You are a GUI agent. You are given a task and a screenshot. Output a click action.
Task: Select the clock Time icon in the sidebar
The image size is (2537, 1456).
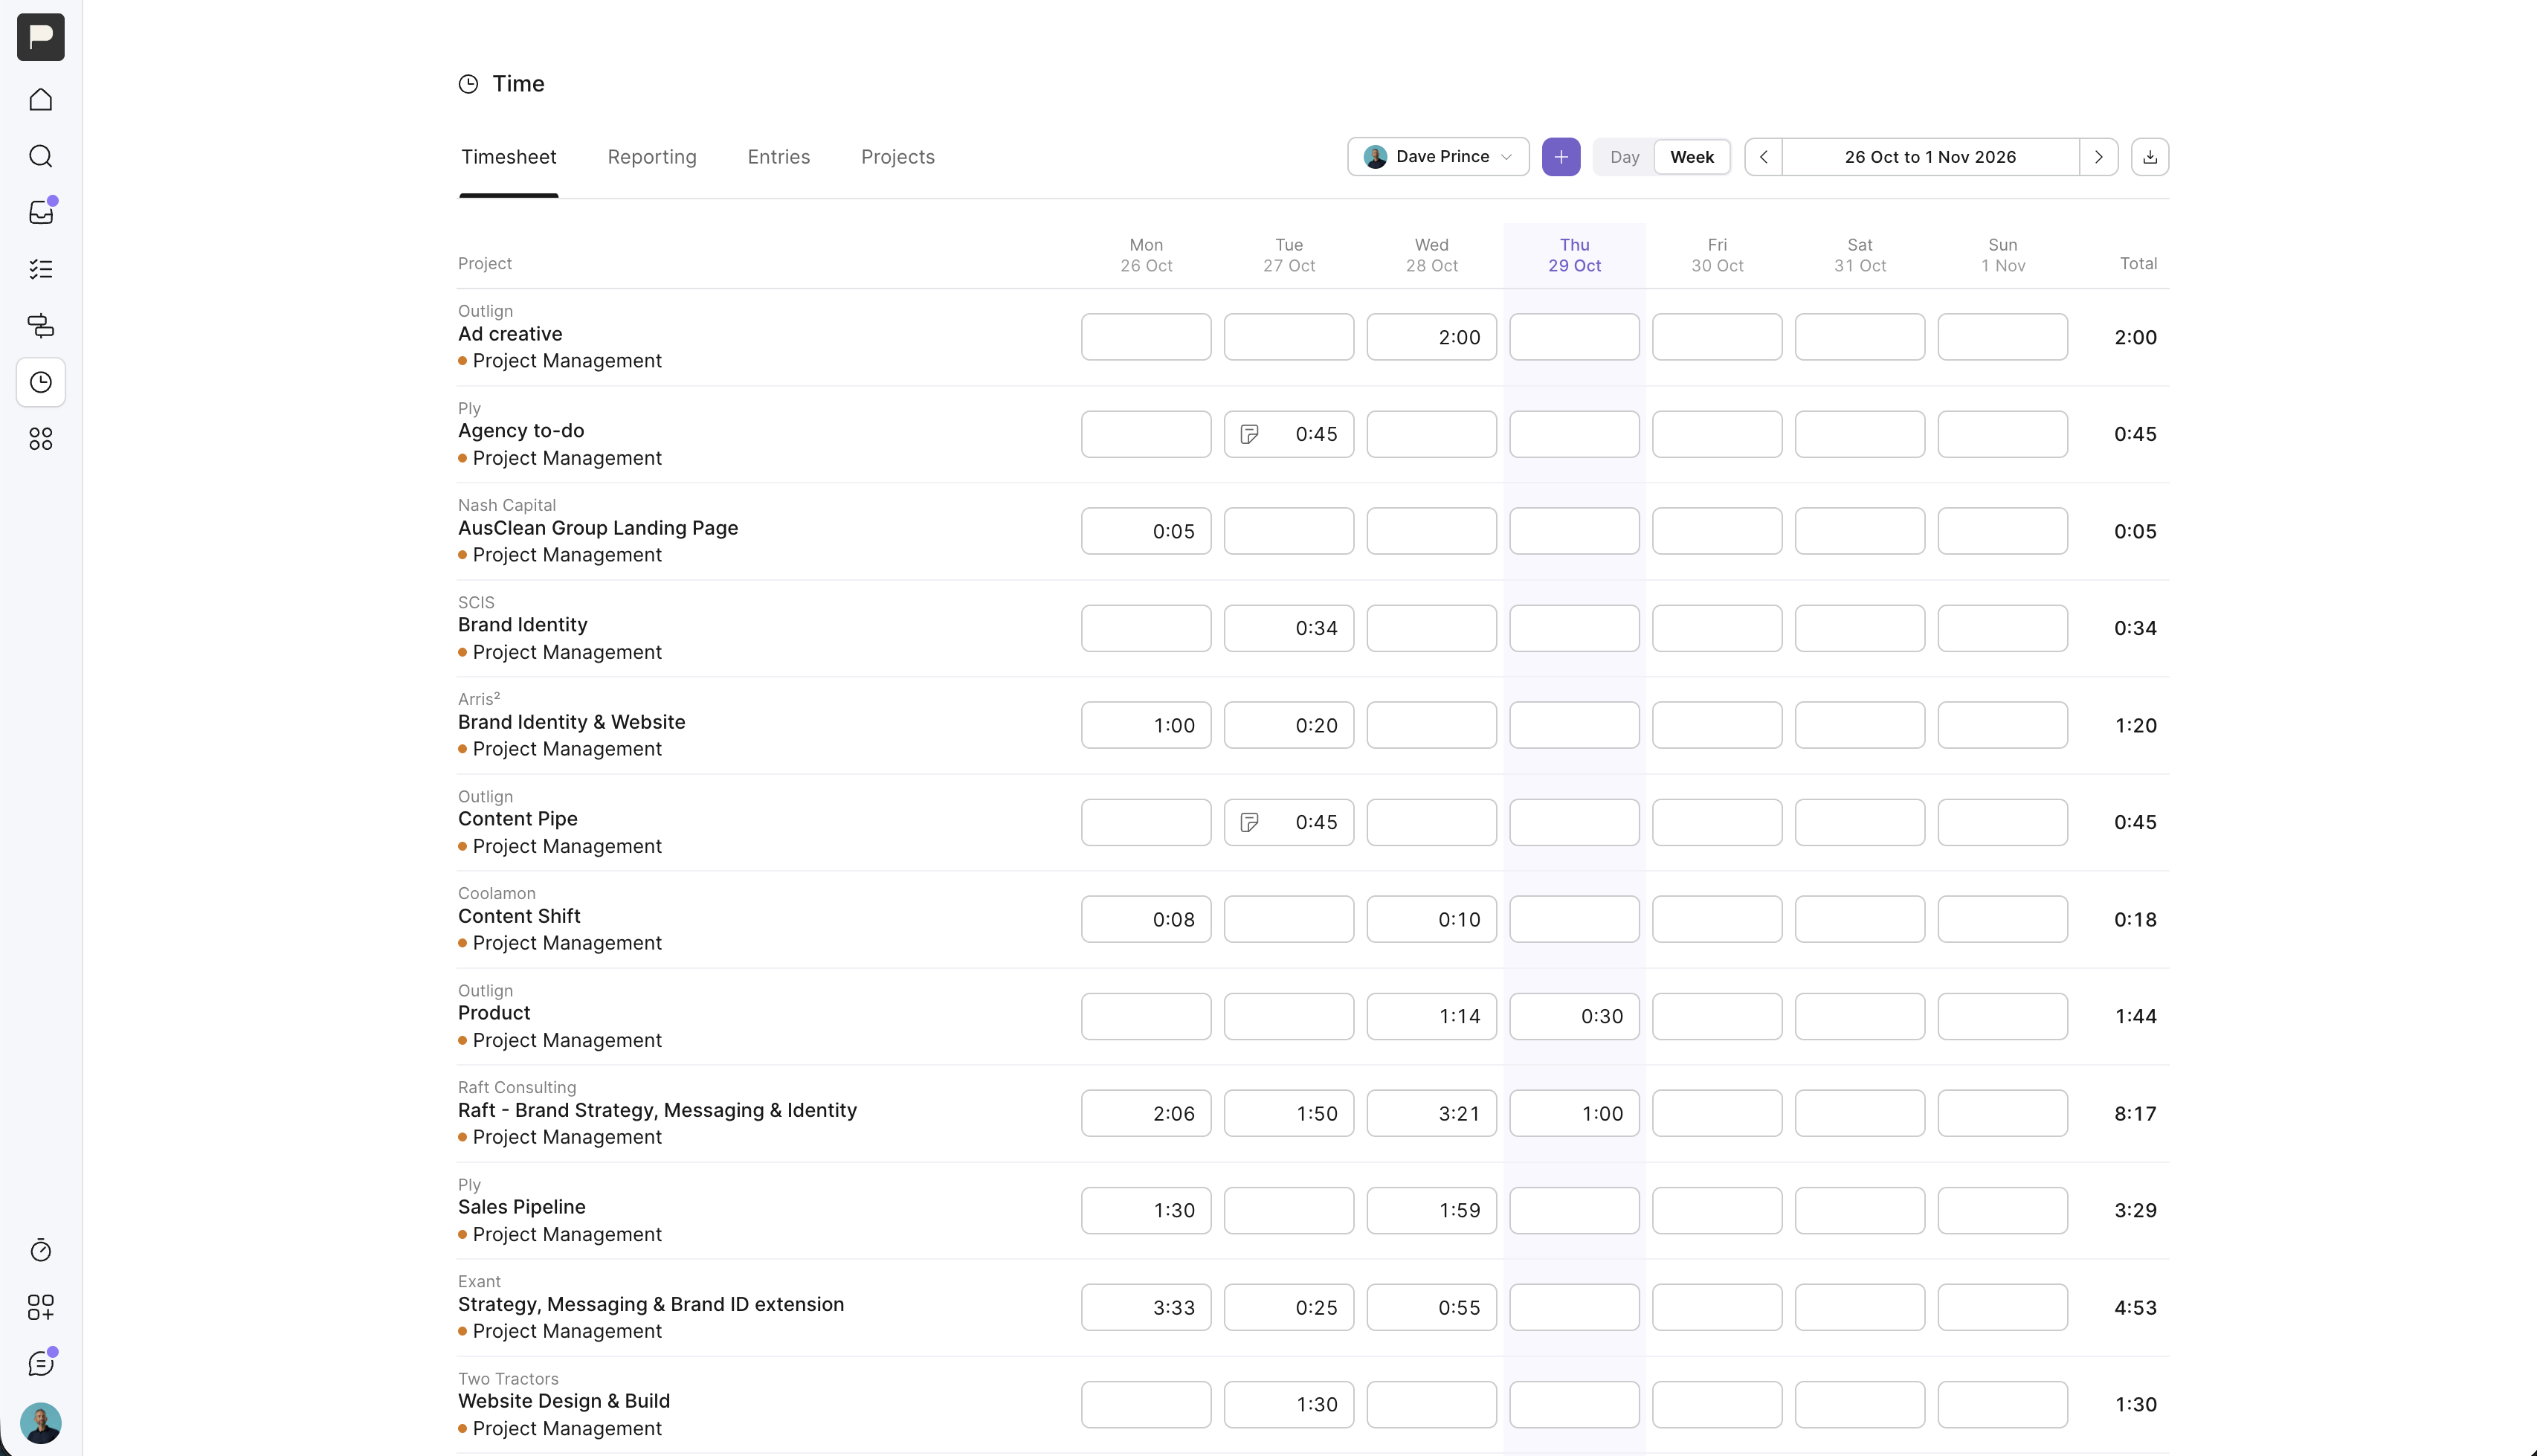coord(41,382)
